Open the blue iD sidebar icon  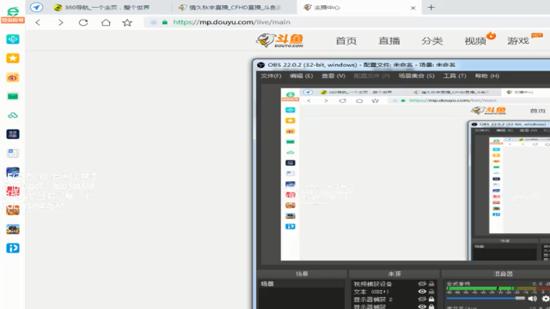13,248
